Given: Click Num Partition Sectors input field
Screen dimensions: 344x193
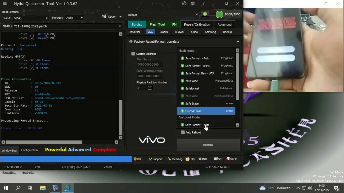Looking at the screenshot, I should pyautogui.click(x=149, y=76).
